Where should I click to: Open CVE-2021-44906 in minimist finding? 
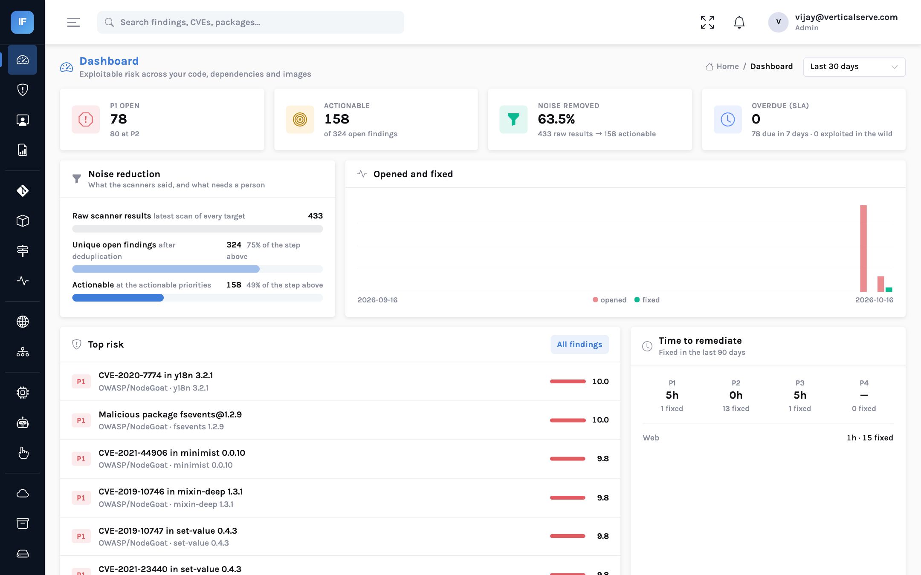pos(340,459)
